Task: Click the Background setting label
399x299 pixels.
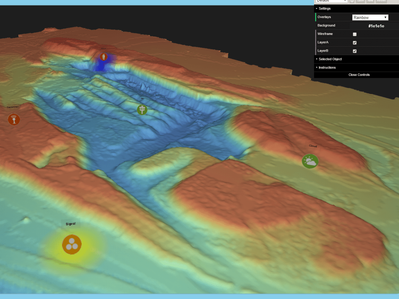Action: click(x=326, y=26)
